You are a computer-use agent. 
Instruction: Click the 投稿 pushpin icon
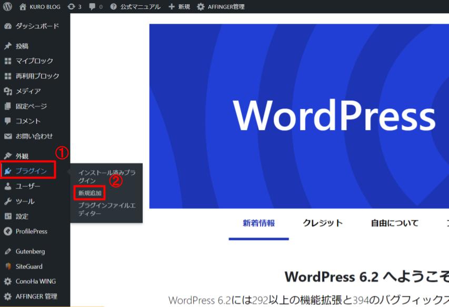8,46
